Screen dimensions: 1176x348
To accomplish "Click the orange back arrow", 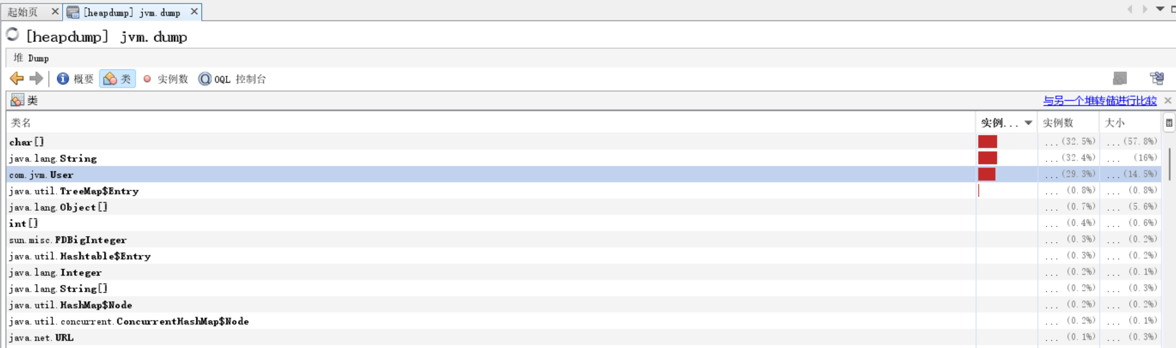I will (x=17, y=79).
